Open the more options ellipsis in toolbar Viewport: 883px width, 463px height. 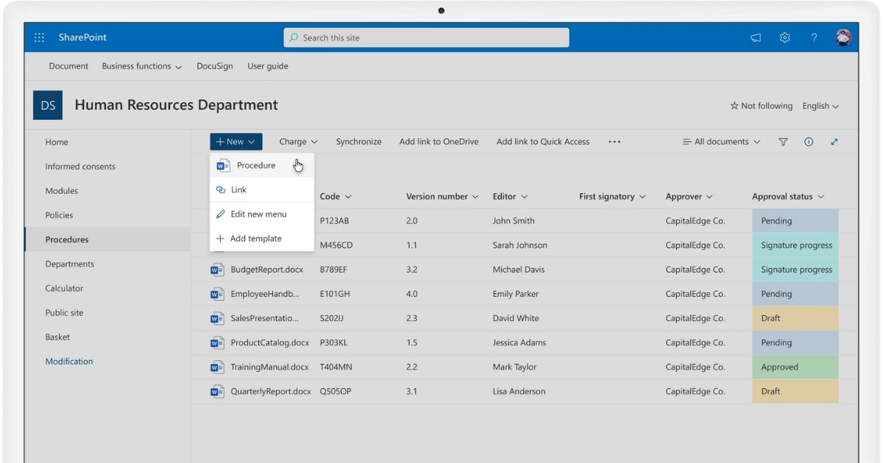click(614, 142)
